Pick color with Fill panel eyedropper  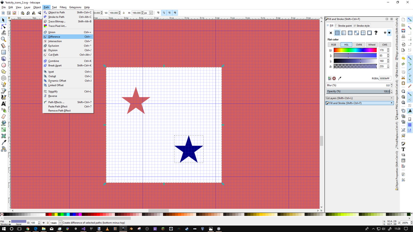pos(339,78)
